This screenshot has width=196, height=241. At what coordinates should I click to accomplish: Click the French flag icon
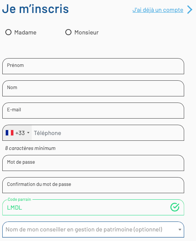(x=10, y=133)
